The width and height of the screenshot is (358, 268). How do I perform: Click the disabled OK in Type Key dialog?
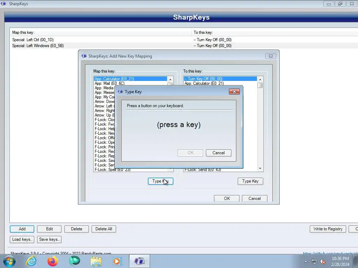click(190, 153)
